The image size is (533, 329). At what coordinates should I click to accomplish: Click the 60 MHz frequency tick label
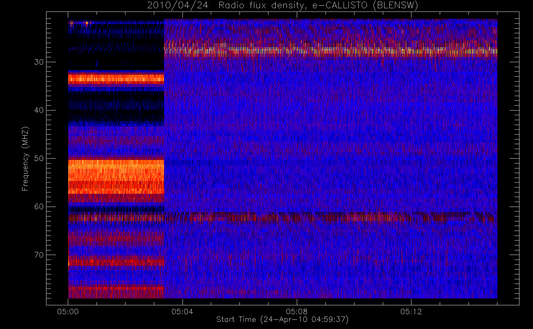(39, 207)
